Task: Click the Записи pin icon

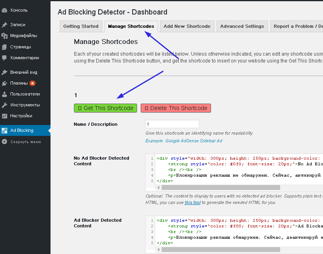Action: click(4, 25)
